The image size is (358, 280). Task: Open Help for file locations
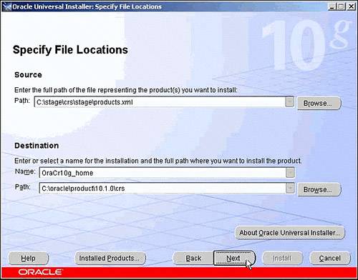point(28,258)
